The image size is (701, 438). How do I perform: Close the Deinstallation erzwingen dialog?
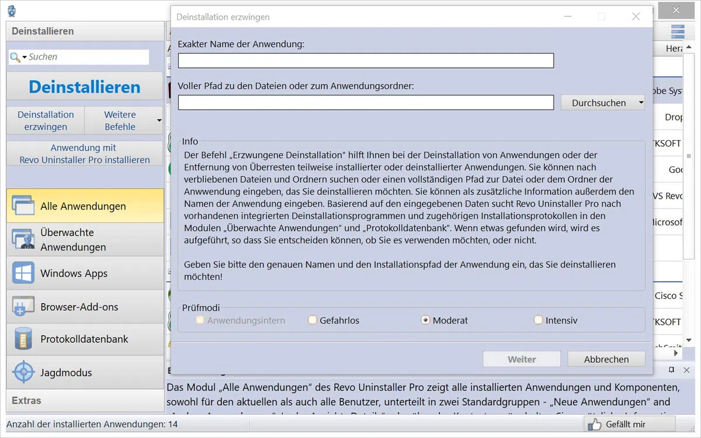636,17
